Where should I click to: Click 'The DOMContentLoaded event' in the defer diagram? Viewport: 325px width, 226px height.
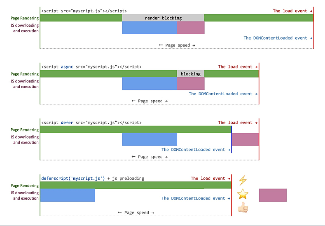click(x=196, y=150)
